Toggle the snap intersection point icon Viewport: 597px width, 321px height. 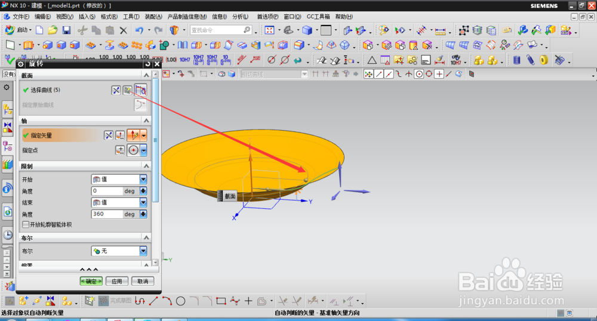[409, 74]
